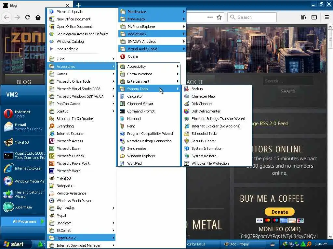Reload the page in browser
Image resolution: width=333 pixels, height=249 pixels.
click(x=28, y=17)
